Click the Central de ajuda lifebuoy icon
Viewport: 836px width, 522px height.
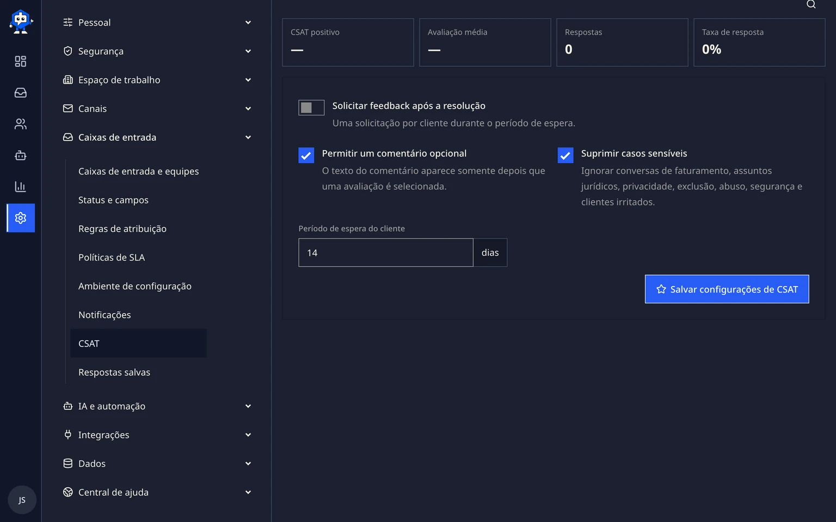68,493
